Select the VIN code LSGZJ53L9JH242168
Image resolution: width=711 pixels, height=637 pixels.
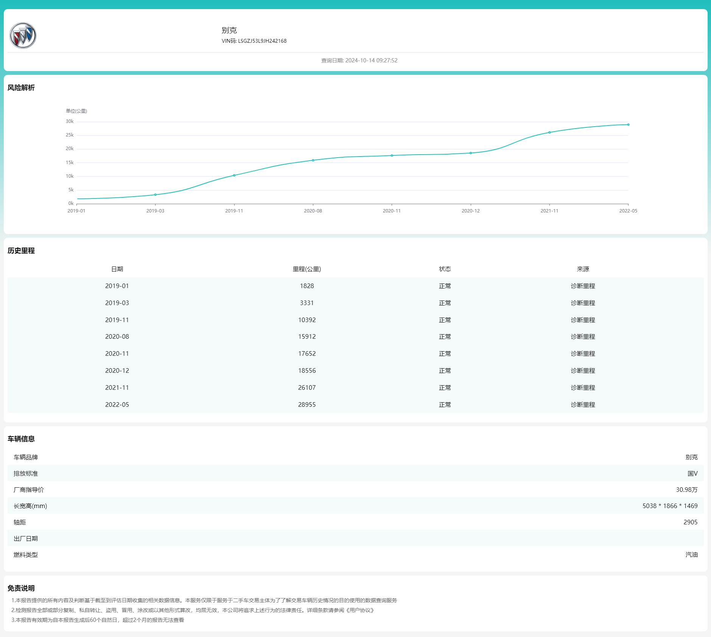[262, 41]
